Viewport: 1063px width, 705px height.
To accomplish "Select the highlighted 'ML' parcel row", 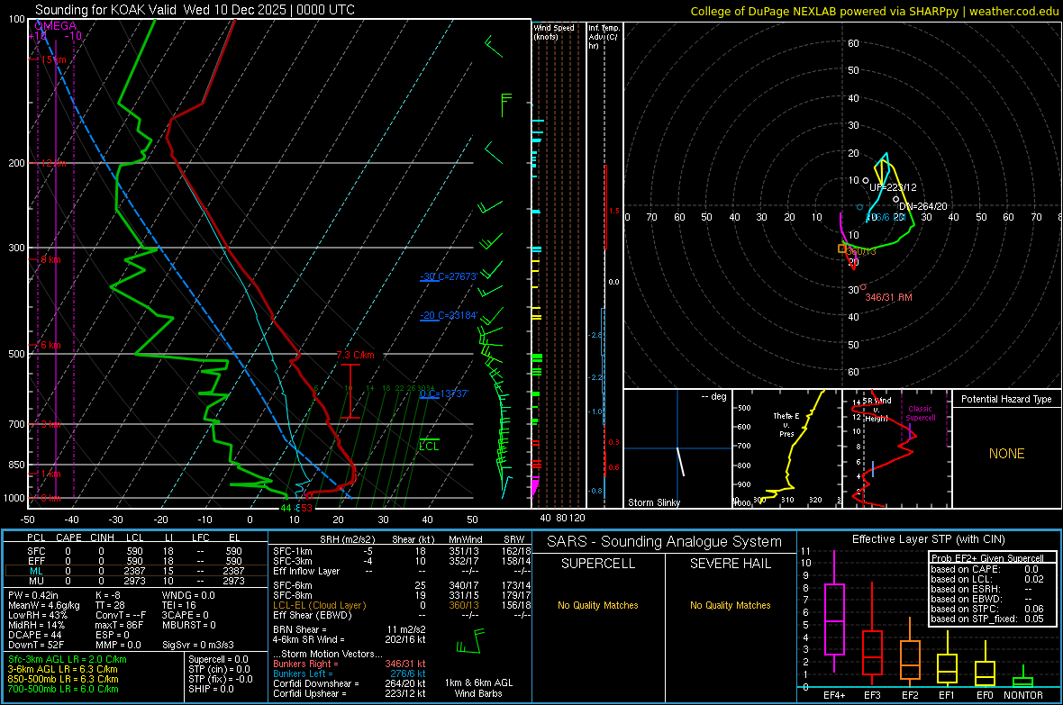I will point(135,572).
